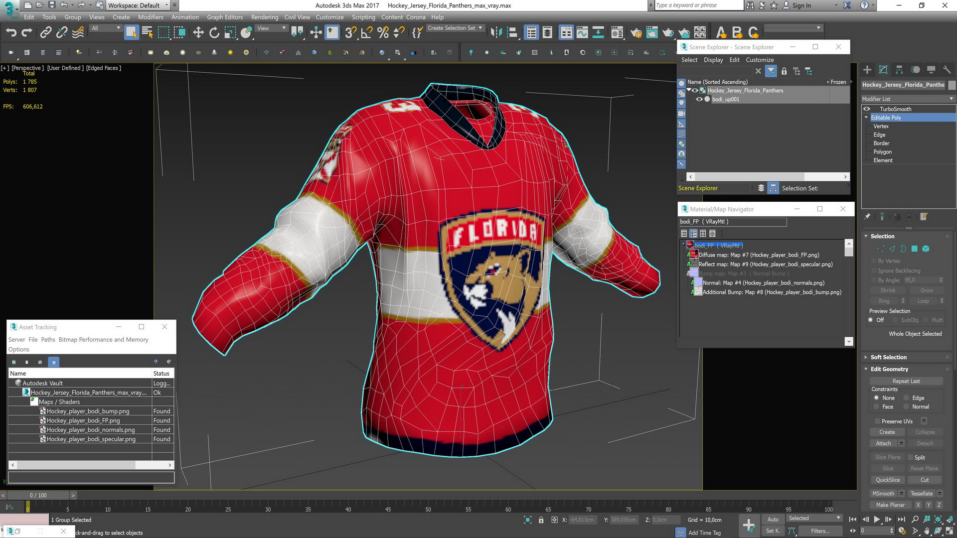Select Diffuse map Map #7 entry
This screenshot has width=957, height=538.
click(x=759, y=255)
